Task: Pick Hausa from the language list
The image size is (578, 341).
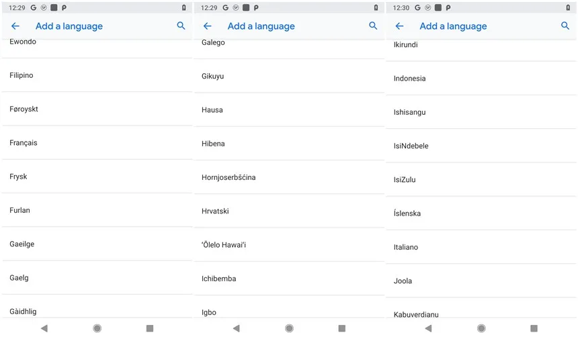Action: 290,109
